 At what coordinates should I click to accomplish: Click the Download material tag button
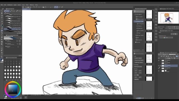tap(139, 60)
